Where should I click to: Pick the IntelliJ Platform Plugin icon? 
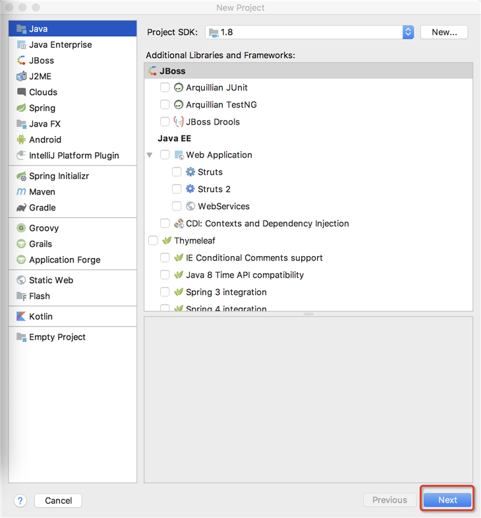[x=22, y=155]
